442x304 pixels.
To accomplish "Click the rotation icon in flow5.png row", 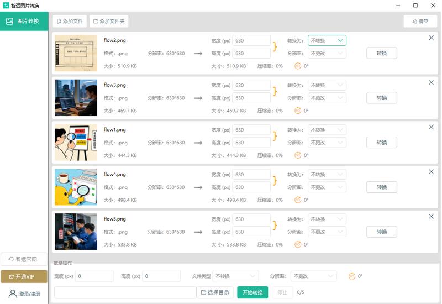I will click(298, 244).
